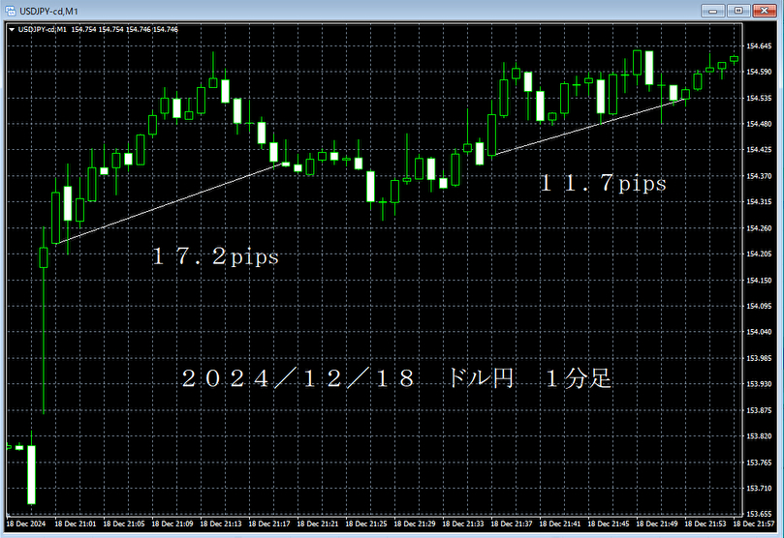This screenshot has height=538, width=784.
Task: Click the 18 Dec 21:45 time label
Action: (609, 524)
